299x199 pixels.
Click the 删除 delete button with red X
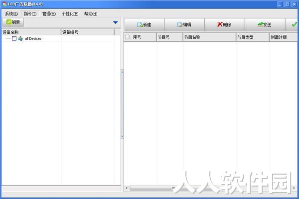coord(224,24)
